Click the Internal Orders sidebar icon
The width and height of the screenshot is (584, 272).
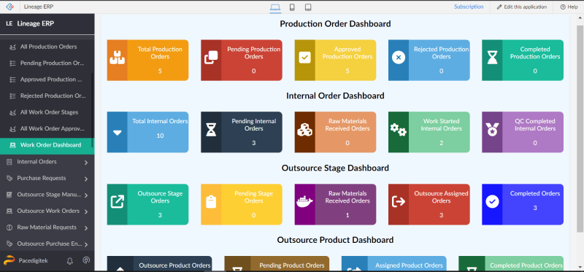pos(9,162)
